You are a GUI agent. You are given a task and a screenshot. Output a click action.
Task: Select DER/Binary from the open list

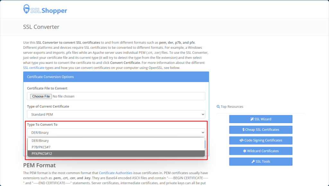(x=40, y=140)
